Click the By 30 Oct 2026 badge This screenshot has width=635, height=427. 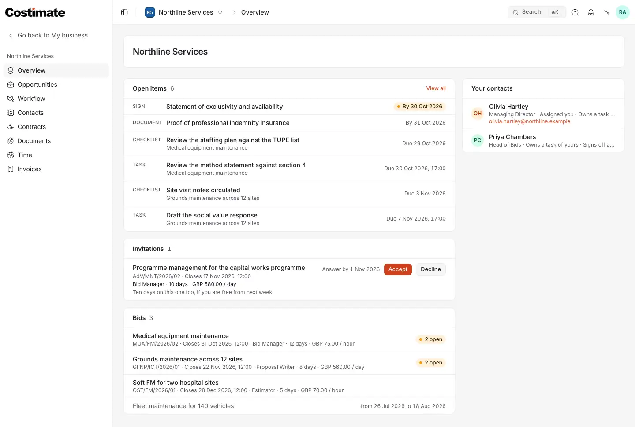[x=419, y=107]
